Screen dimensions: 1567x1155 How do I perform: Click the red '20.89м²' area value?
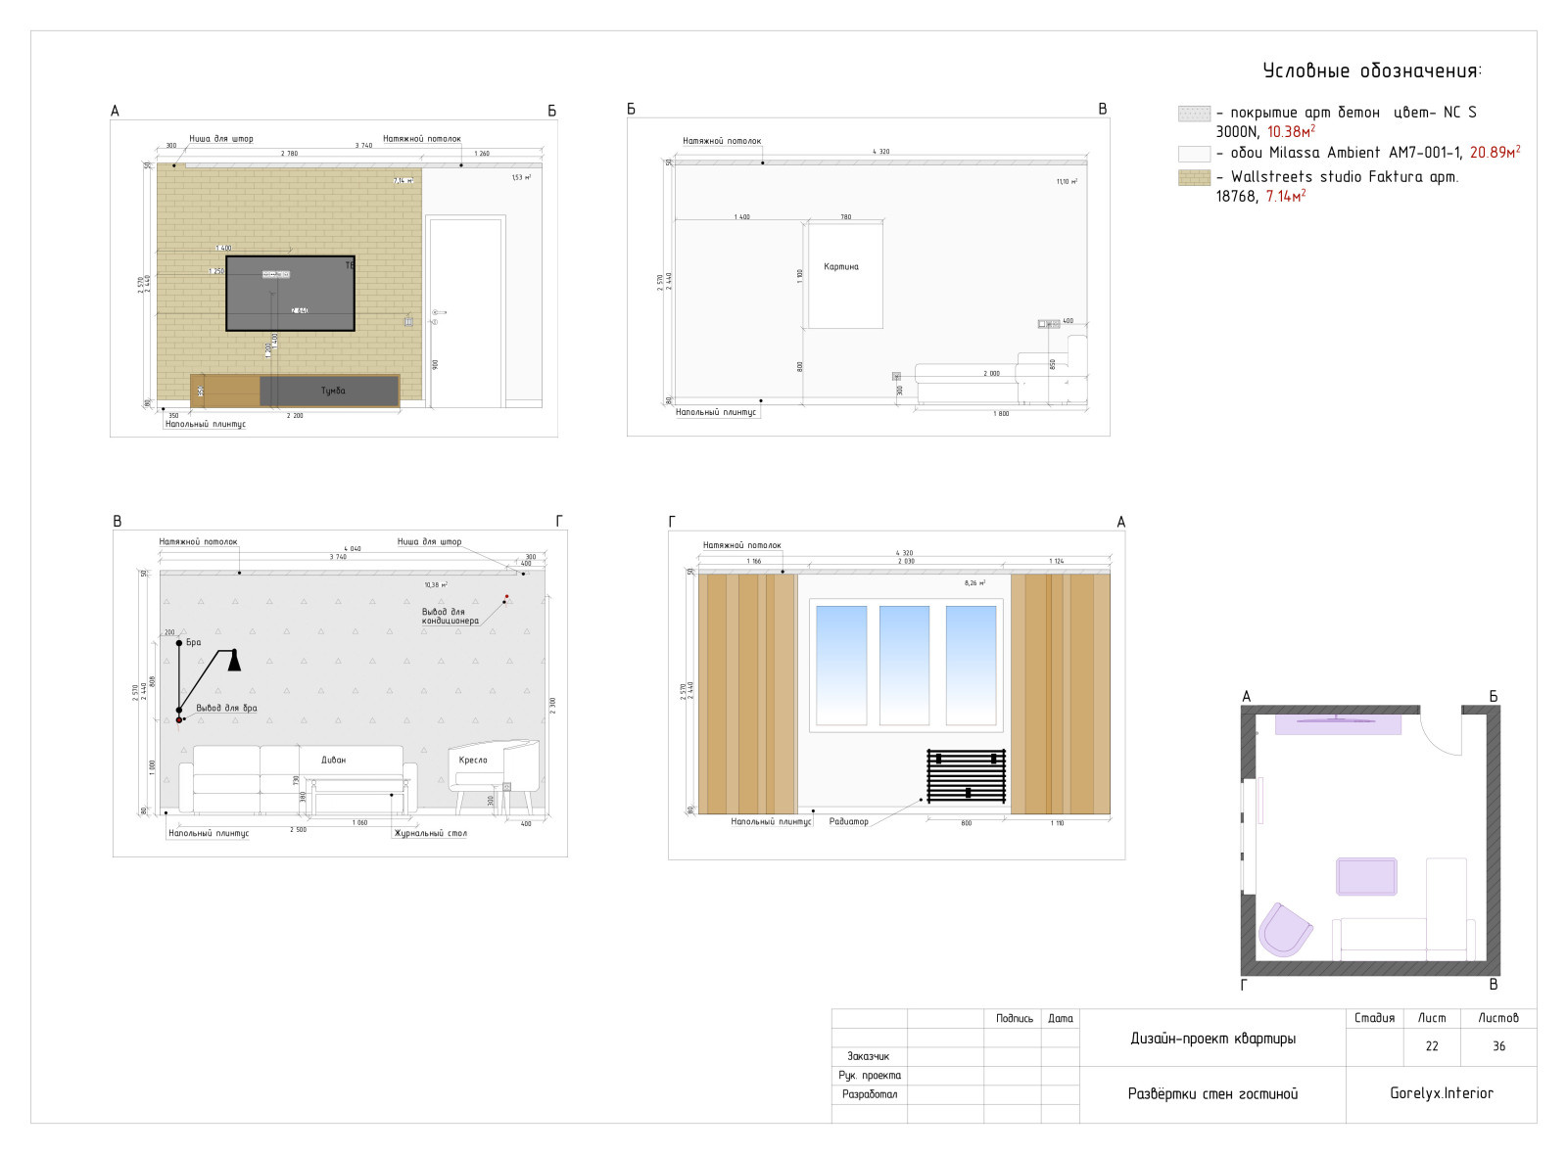[x=1495, y=153]
